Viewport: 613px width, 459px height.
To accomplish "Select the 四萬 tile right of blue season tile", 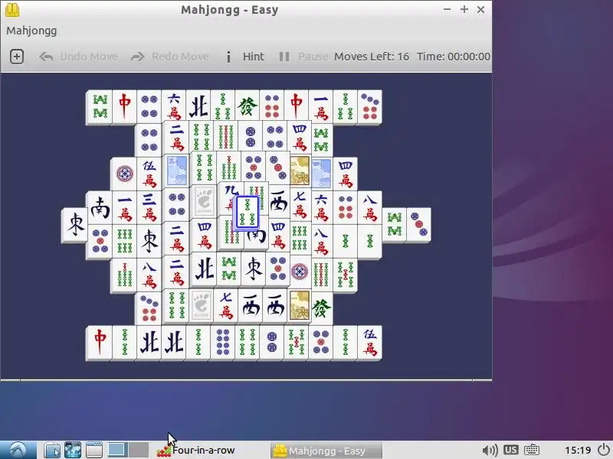I will 346,174.
